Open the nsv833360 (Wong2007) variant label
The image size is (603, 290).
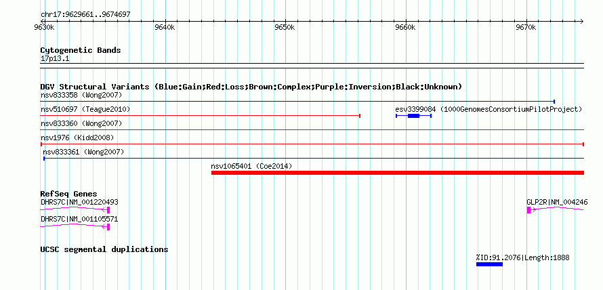[x=81, y=123]
